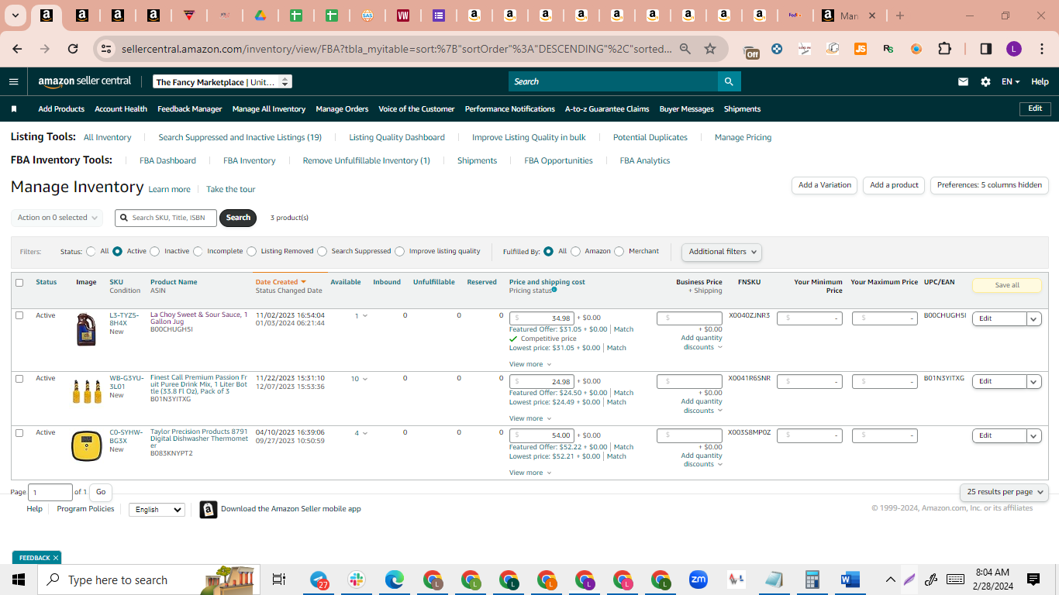
Task: Bookmark this page with the star icon
Action: click(x=710, y=49)
